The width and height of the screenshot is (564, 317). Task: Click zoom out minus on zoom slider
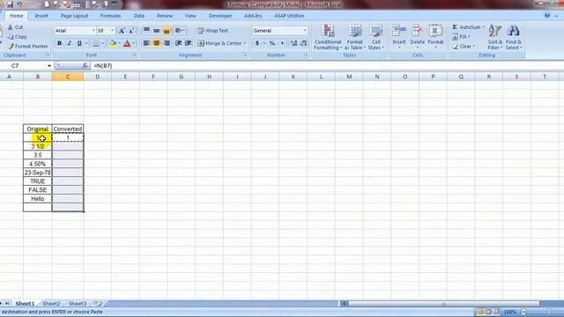click(523, 312)
